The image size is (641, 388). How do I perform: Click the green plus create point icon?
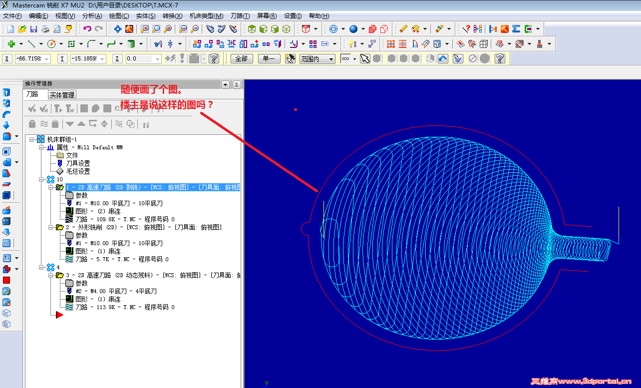click(11, 44)
